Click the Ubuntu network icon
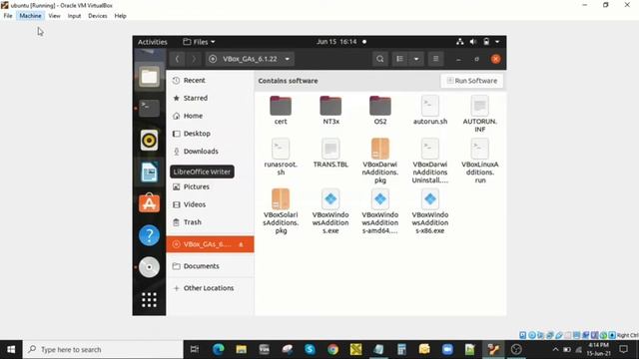The width and height of the screenshot is (639, 359). (459, 42)
